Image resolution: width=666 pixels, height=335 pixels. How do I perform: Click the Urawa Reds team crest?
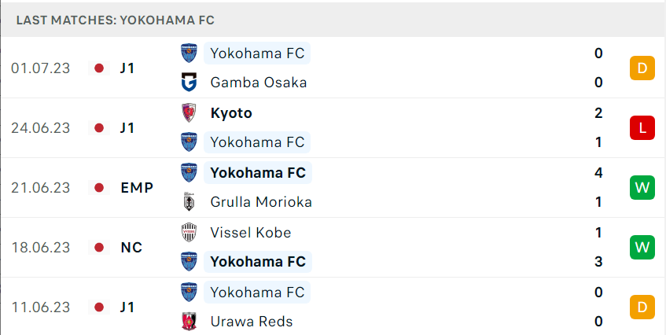click(x=189, y=322)
